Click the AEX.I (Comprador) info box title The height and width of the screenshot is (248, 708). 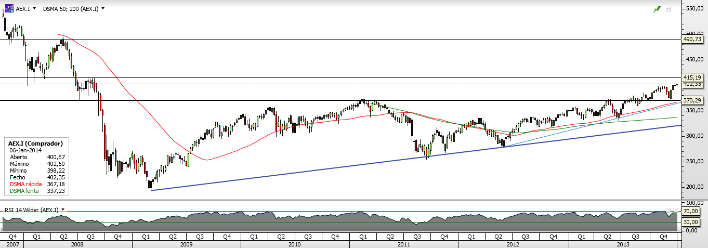pyautogui.click(x=36, y=143)
